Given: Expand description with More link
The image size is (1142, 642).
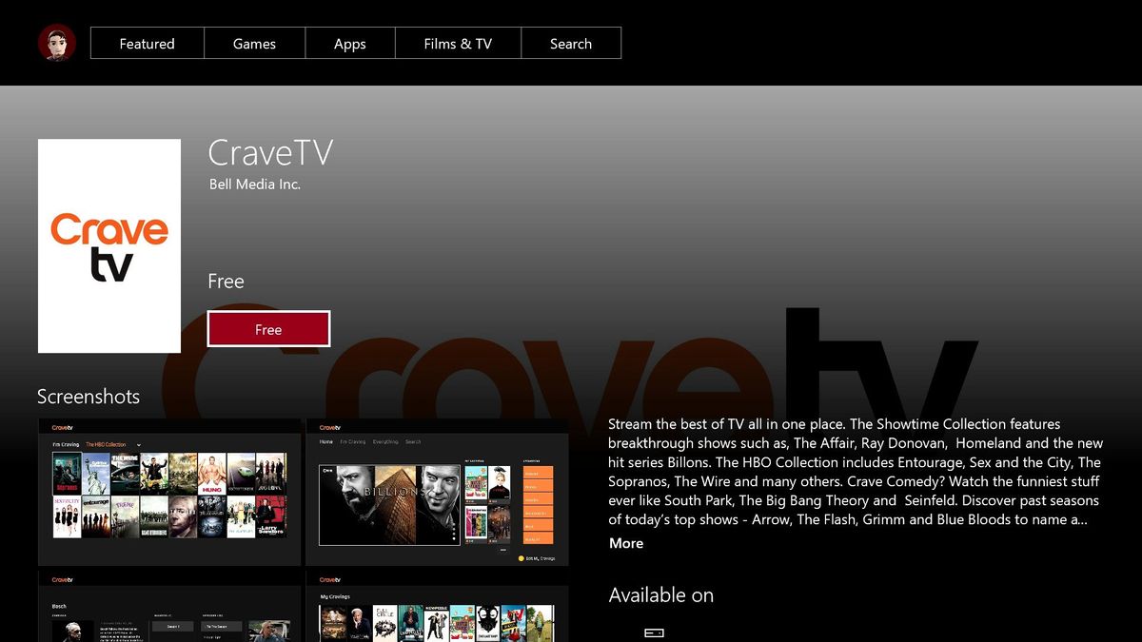Looking at the screenshot, I should pyautogui.click(x=626, y=543).
